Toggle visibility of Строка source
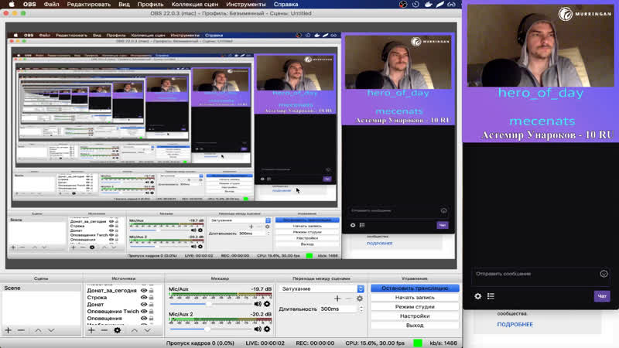 click(143, 298)
